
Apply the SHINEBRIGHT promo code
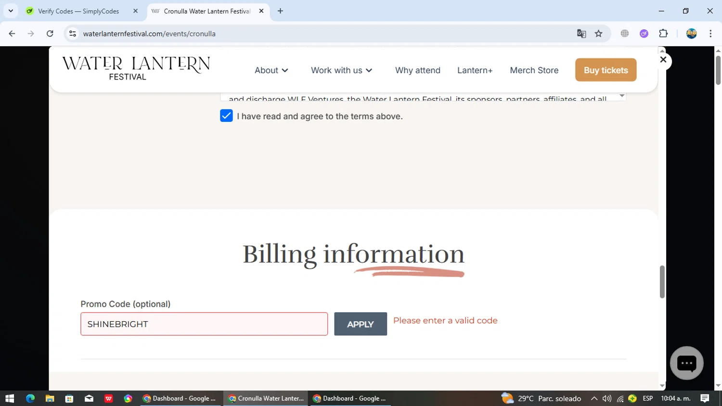[x=361, y=324]
